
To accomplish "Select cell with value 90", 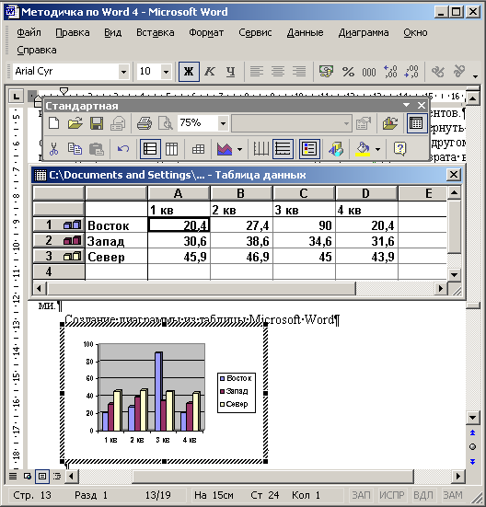I will click(x=304, y=225).
